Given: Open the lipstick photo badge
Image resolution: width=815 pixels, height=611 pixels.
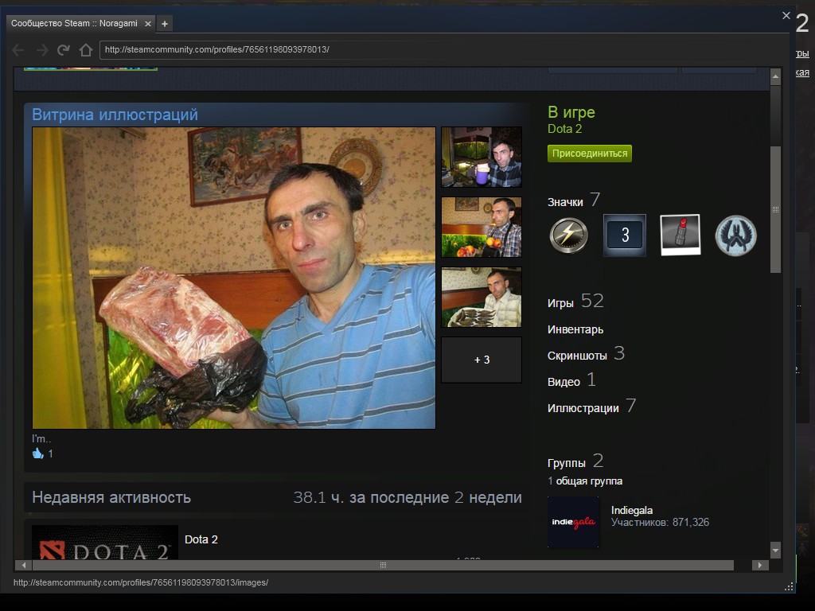Looking at the screenshot, I should pyautogui.click(x=680, y=235).
